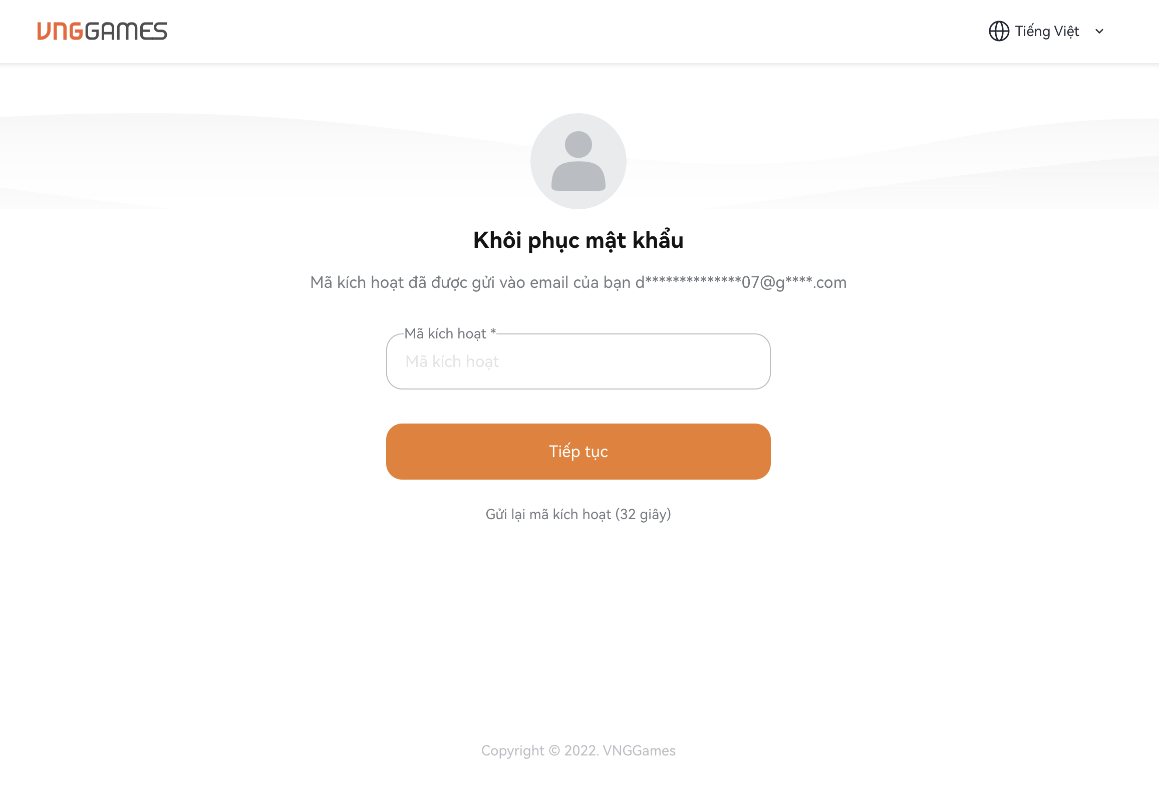Focus the Mã kích hoạt input field

pyautogui.click(x=578, y=361)
